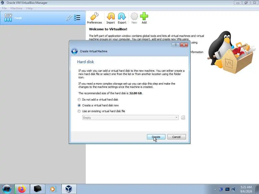Go back using the wizard back arrow

tap(75, 51)
